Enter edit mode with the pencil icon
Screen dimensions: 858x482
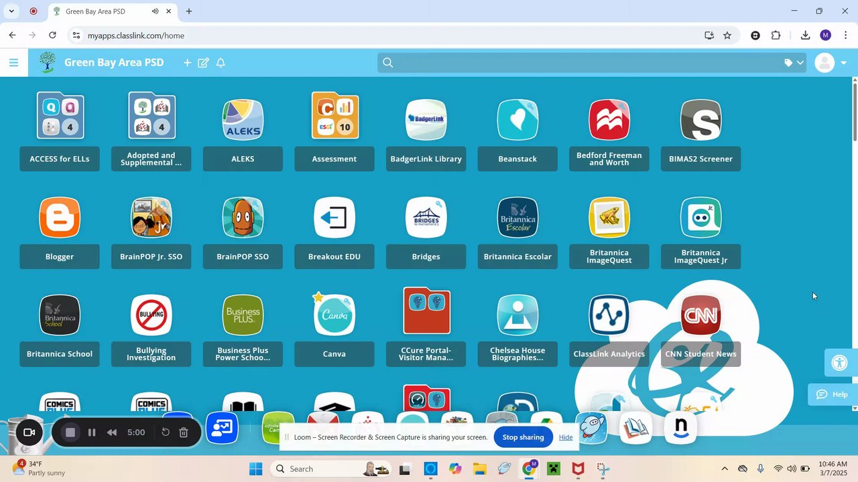click(x=203, y=62)
